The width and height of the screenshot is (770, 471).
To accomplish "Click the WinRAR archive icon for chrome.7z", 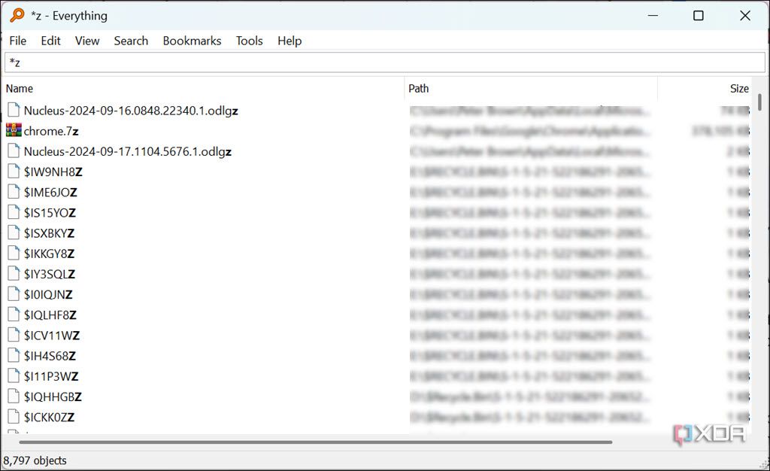I will point(14,131).
